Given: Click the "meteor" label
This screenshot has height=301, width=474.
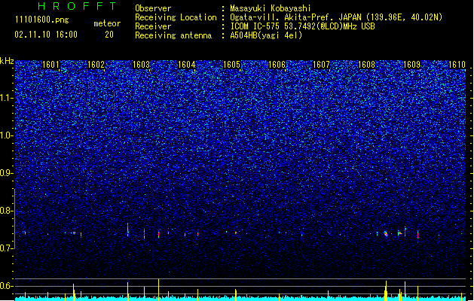Looking at the screenshot, I should [x=107, y=23].
